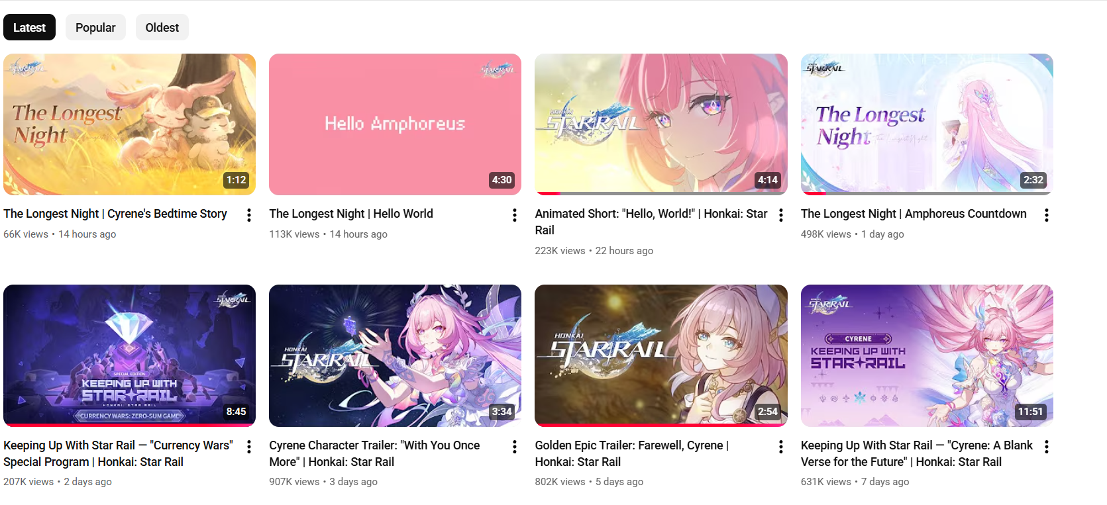
Task: Sort videos by Oldest
Action: pyautogui.click(x=162, y=27)
